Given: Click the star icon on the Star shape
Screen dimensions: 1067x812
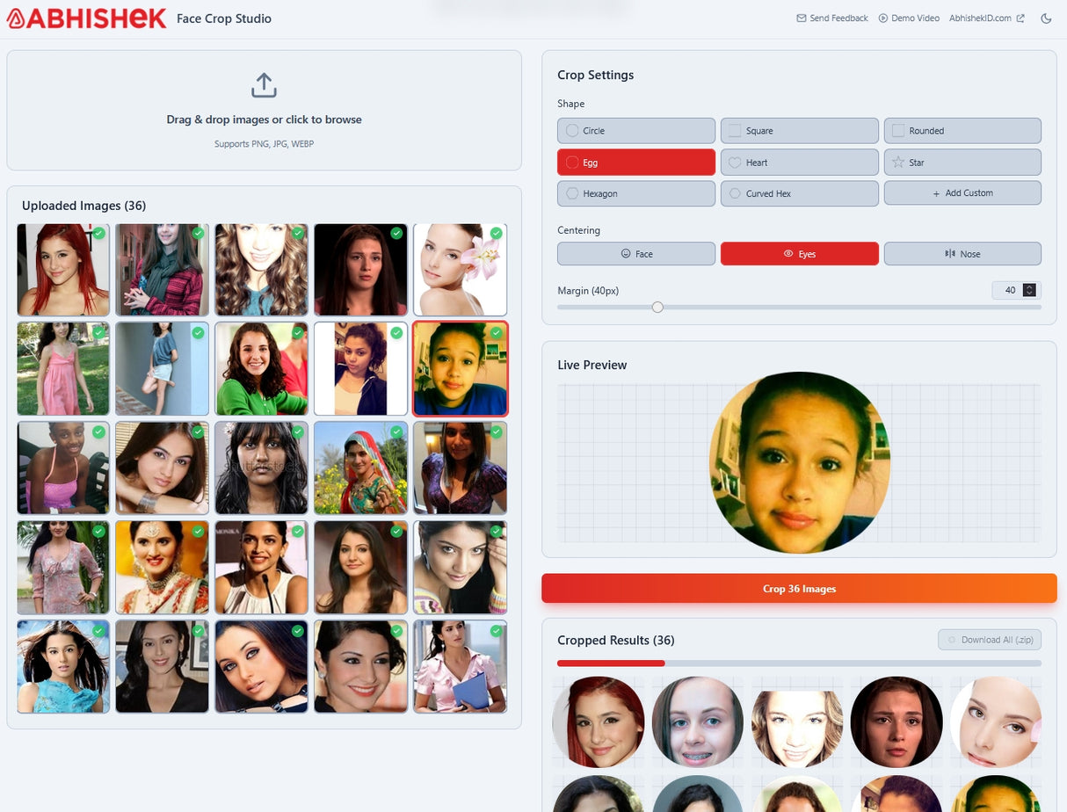Looking at the screenshot, I should click(897, 162).
